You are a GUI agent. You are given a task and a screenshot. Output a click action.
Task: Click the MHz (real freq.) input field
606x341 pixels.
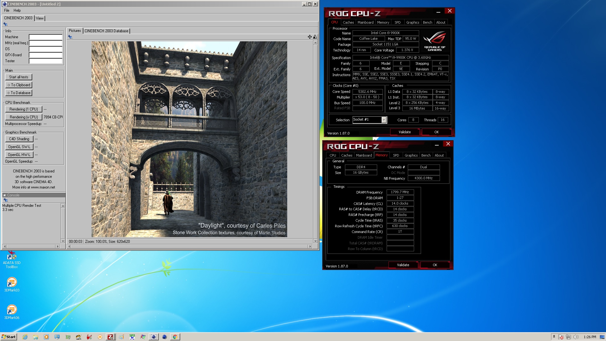pos(45,43)
